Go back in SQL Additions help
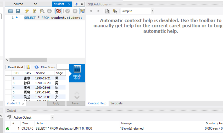 (x=91, y=11)
